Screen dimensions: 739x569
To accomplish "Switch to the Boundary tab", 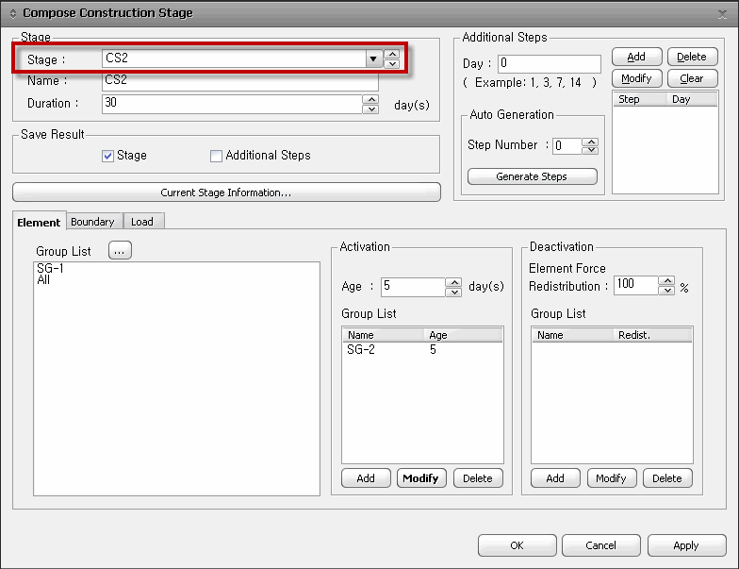I will click(x=92, y=222).
